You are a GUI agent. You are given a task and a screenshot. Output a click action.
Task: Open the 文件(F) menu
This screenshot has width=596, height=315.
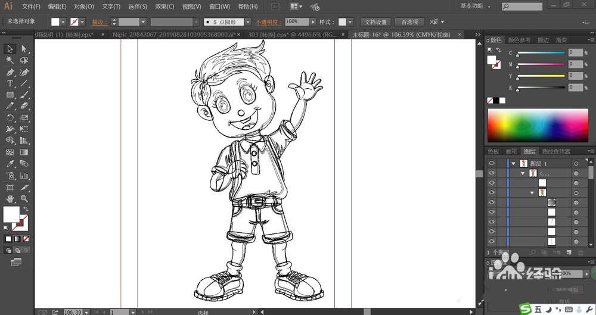tap(31, 7)
